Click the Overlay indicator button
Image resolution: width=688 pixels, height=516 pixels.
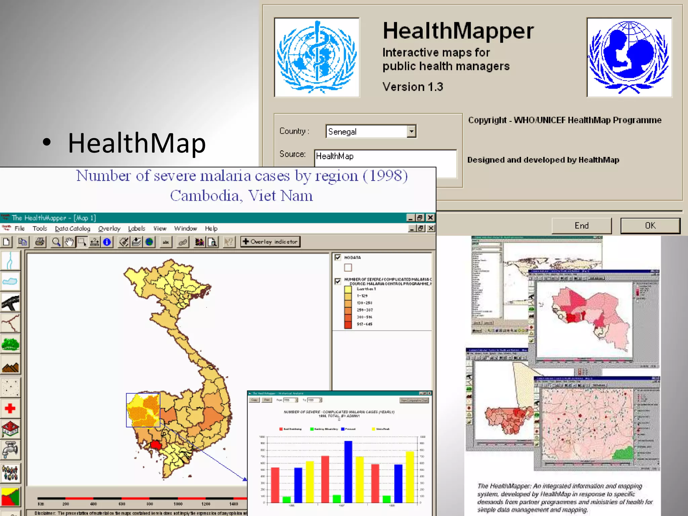pyautogui.click(x=270, y=242)
